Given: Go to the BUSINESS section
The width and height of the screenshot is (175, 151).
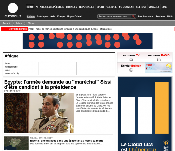Looking at the screenshot, I should (x=71, y=7).
